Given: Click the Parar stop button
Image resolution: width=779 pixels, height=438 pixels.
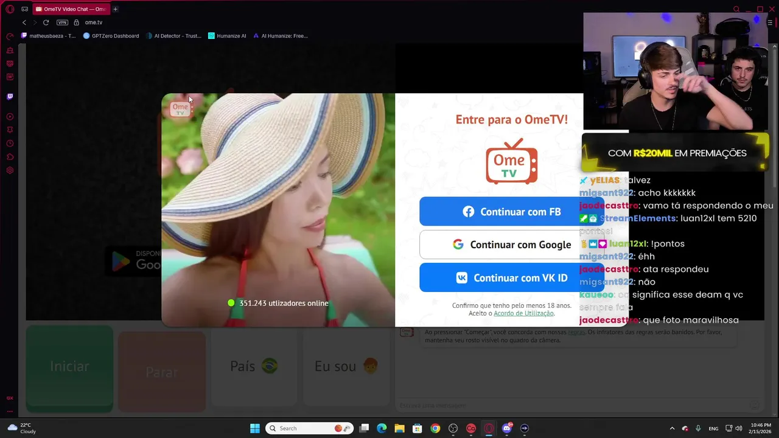Looking at the screenshot, I should [161, 372].
